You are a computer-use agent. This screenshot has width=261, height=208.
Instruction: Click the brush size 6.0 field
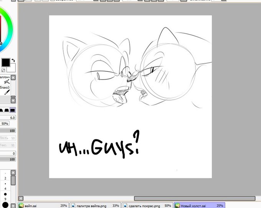point(8,118)
